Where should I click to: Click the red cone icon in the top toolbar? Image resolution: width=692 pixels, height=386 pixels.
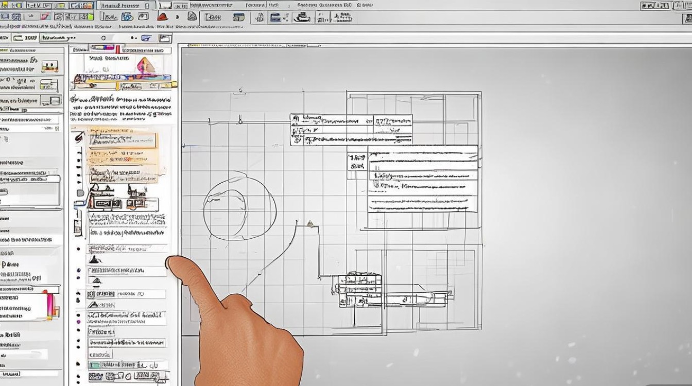coord(163,17)
